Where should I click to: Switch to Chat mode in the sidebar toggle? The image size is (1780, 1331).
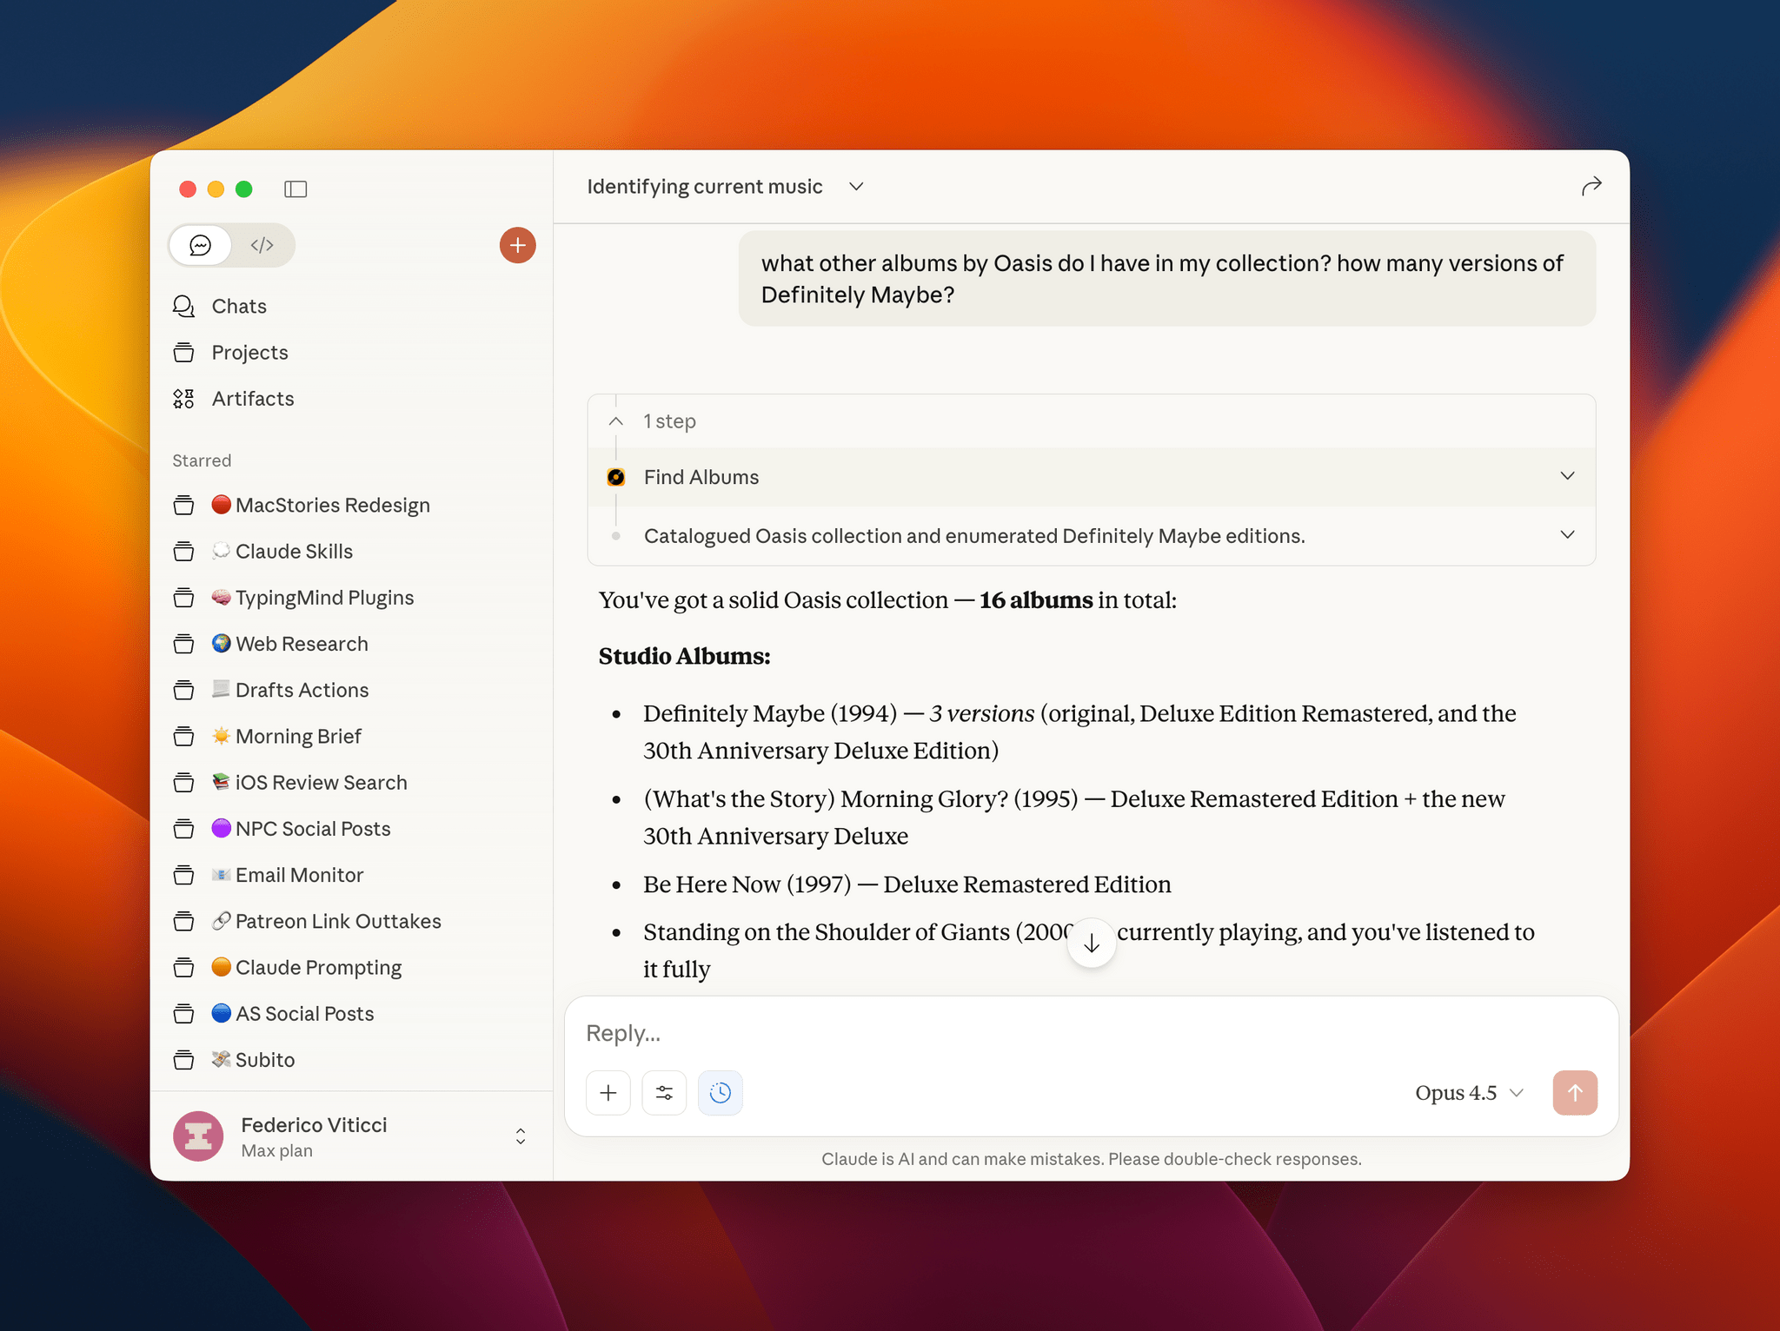201,245
